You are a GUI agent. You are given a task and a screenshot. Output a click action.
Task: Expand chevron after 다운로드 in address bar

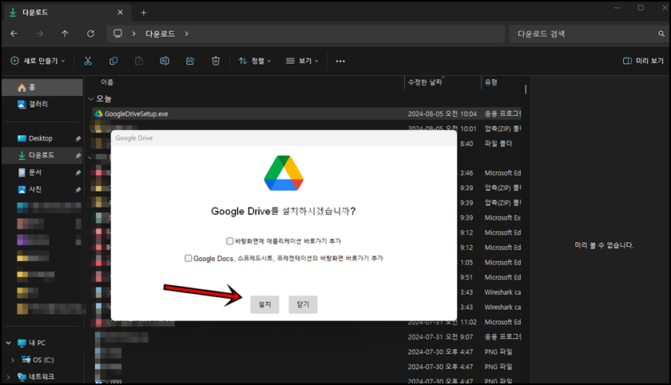point(187,34)
